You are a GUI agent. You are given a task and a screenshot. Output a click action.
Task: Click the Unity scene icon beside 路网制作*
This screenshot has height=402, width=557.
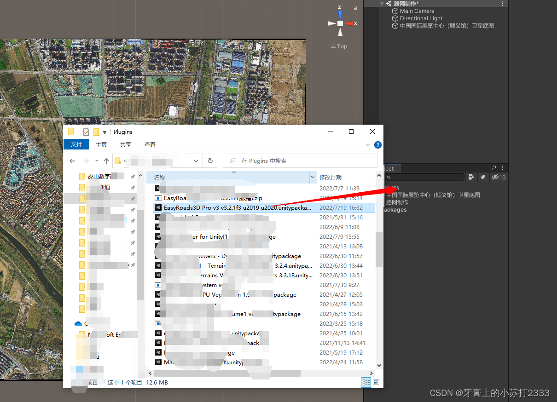[x=389, y=4]
